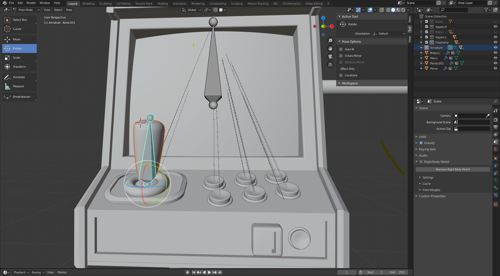Viewport: 500px width, 276px height.
Task: Expand the Keying Sets panel
Action: [416, 149]
